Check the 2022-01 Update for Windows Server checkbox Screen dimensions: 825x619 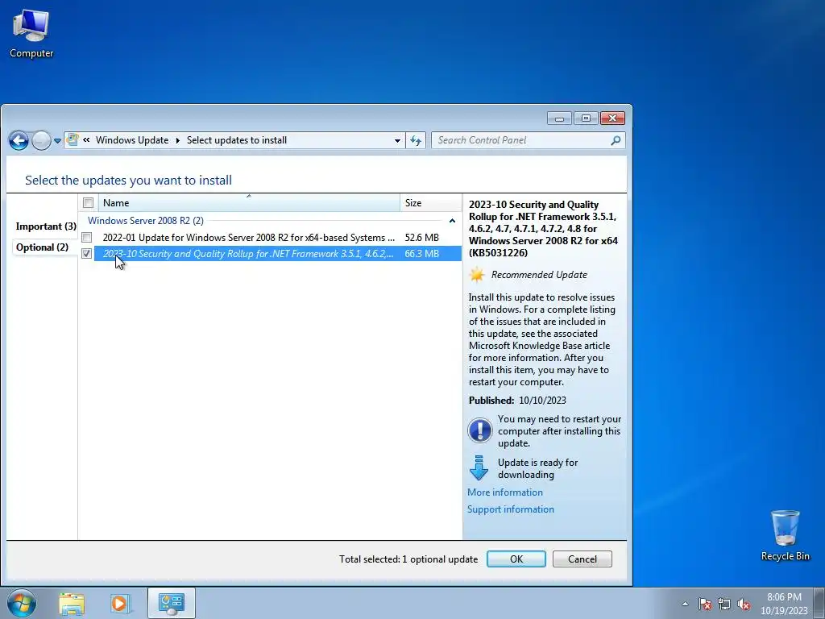pyautogui.click(x=87, y=238)
